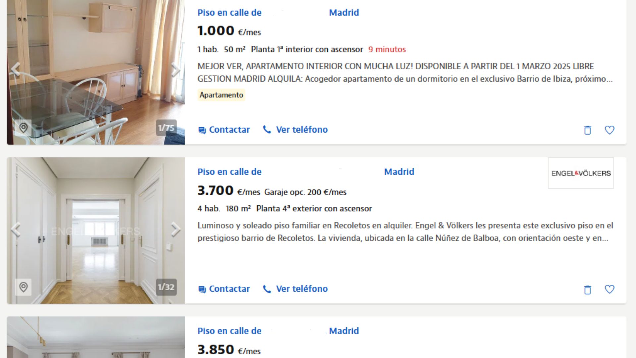Open the 3.850 €/mes Piso en calle listing title
This screenshot has width=636, height=358.
coord(278,331)
